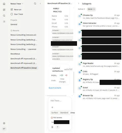Open the Scout subagent entry

[x=99, y=89]
